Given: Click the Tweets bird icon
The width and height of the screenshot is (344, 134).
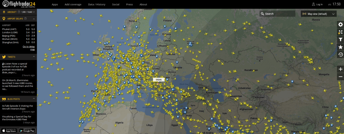Looking at the screenshot, I should coord(4,57).
